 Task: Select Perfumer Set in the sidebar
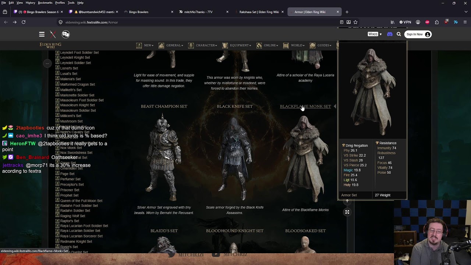(70, 179)
